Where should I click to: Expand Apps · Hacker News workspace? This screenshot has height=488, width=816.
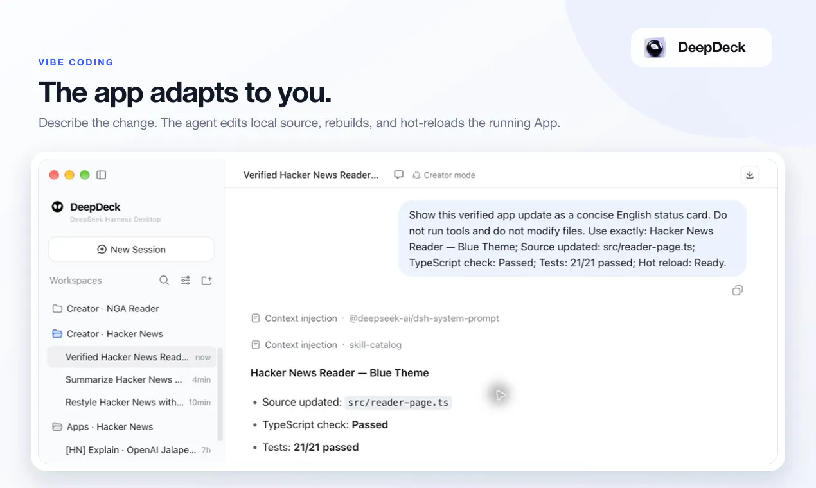[132, 427]
